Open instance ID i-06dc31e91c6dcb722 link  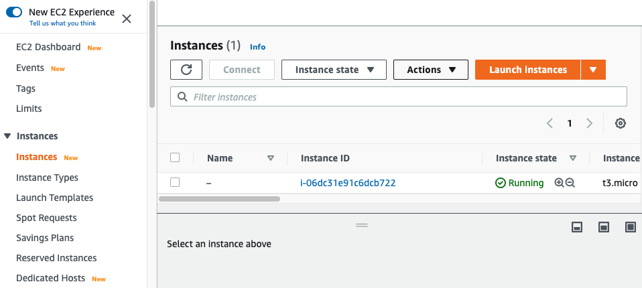pyautogui.click(x=348, y=183)
